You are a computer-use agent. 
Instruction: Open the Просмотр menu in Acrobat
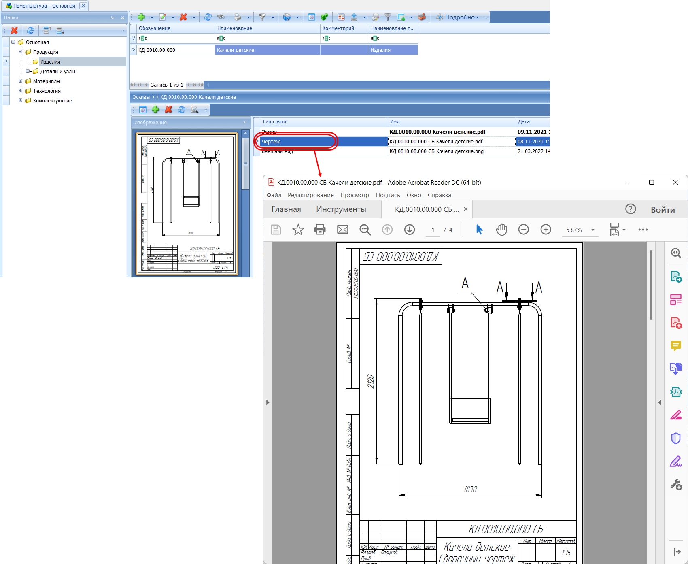click(355, 195)
